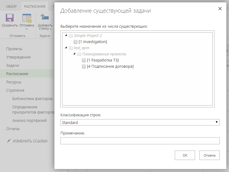Image resolution: width=229 pixels, height=172 pixels.
Task: Check the Планирование проекта checkbox
Action: pyautogui.click(x=79, y=54)
